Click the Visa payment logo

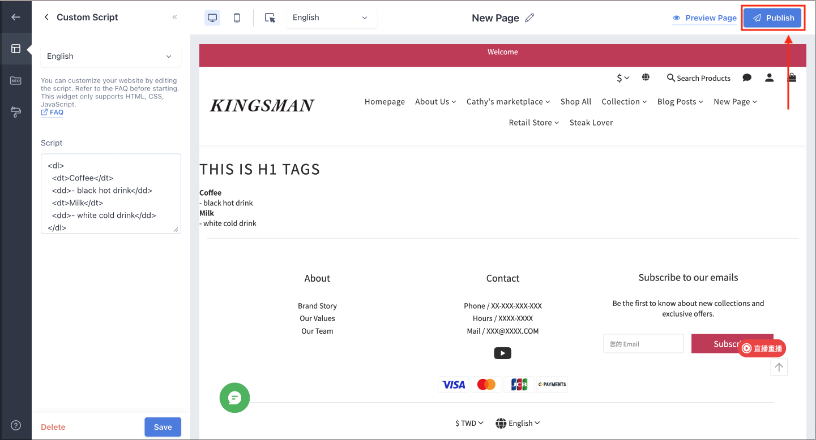pos(454,385)
